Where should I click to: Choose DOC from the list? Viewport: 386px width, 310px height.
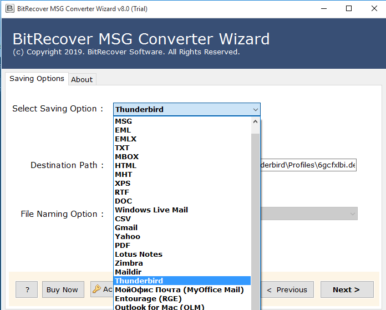tap(182, 201)
